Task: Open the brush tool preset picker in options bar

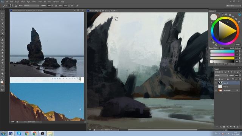Action: (x=5, y=6)
